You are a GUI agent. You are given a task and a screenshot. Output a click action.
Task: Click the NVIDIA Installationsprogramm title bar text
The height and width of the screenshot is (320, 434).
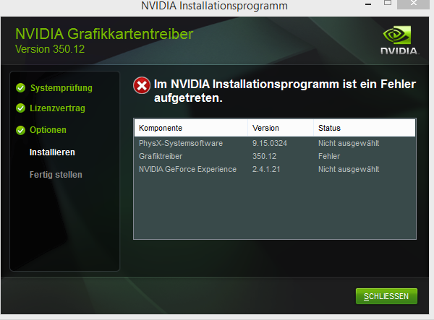(215, 6)
